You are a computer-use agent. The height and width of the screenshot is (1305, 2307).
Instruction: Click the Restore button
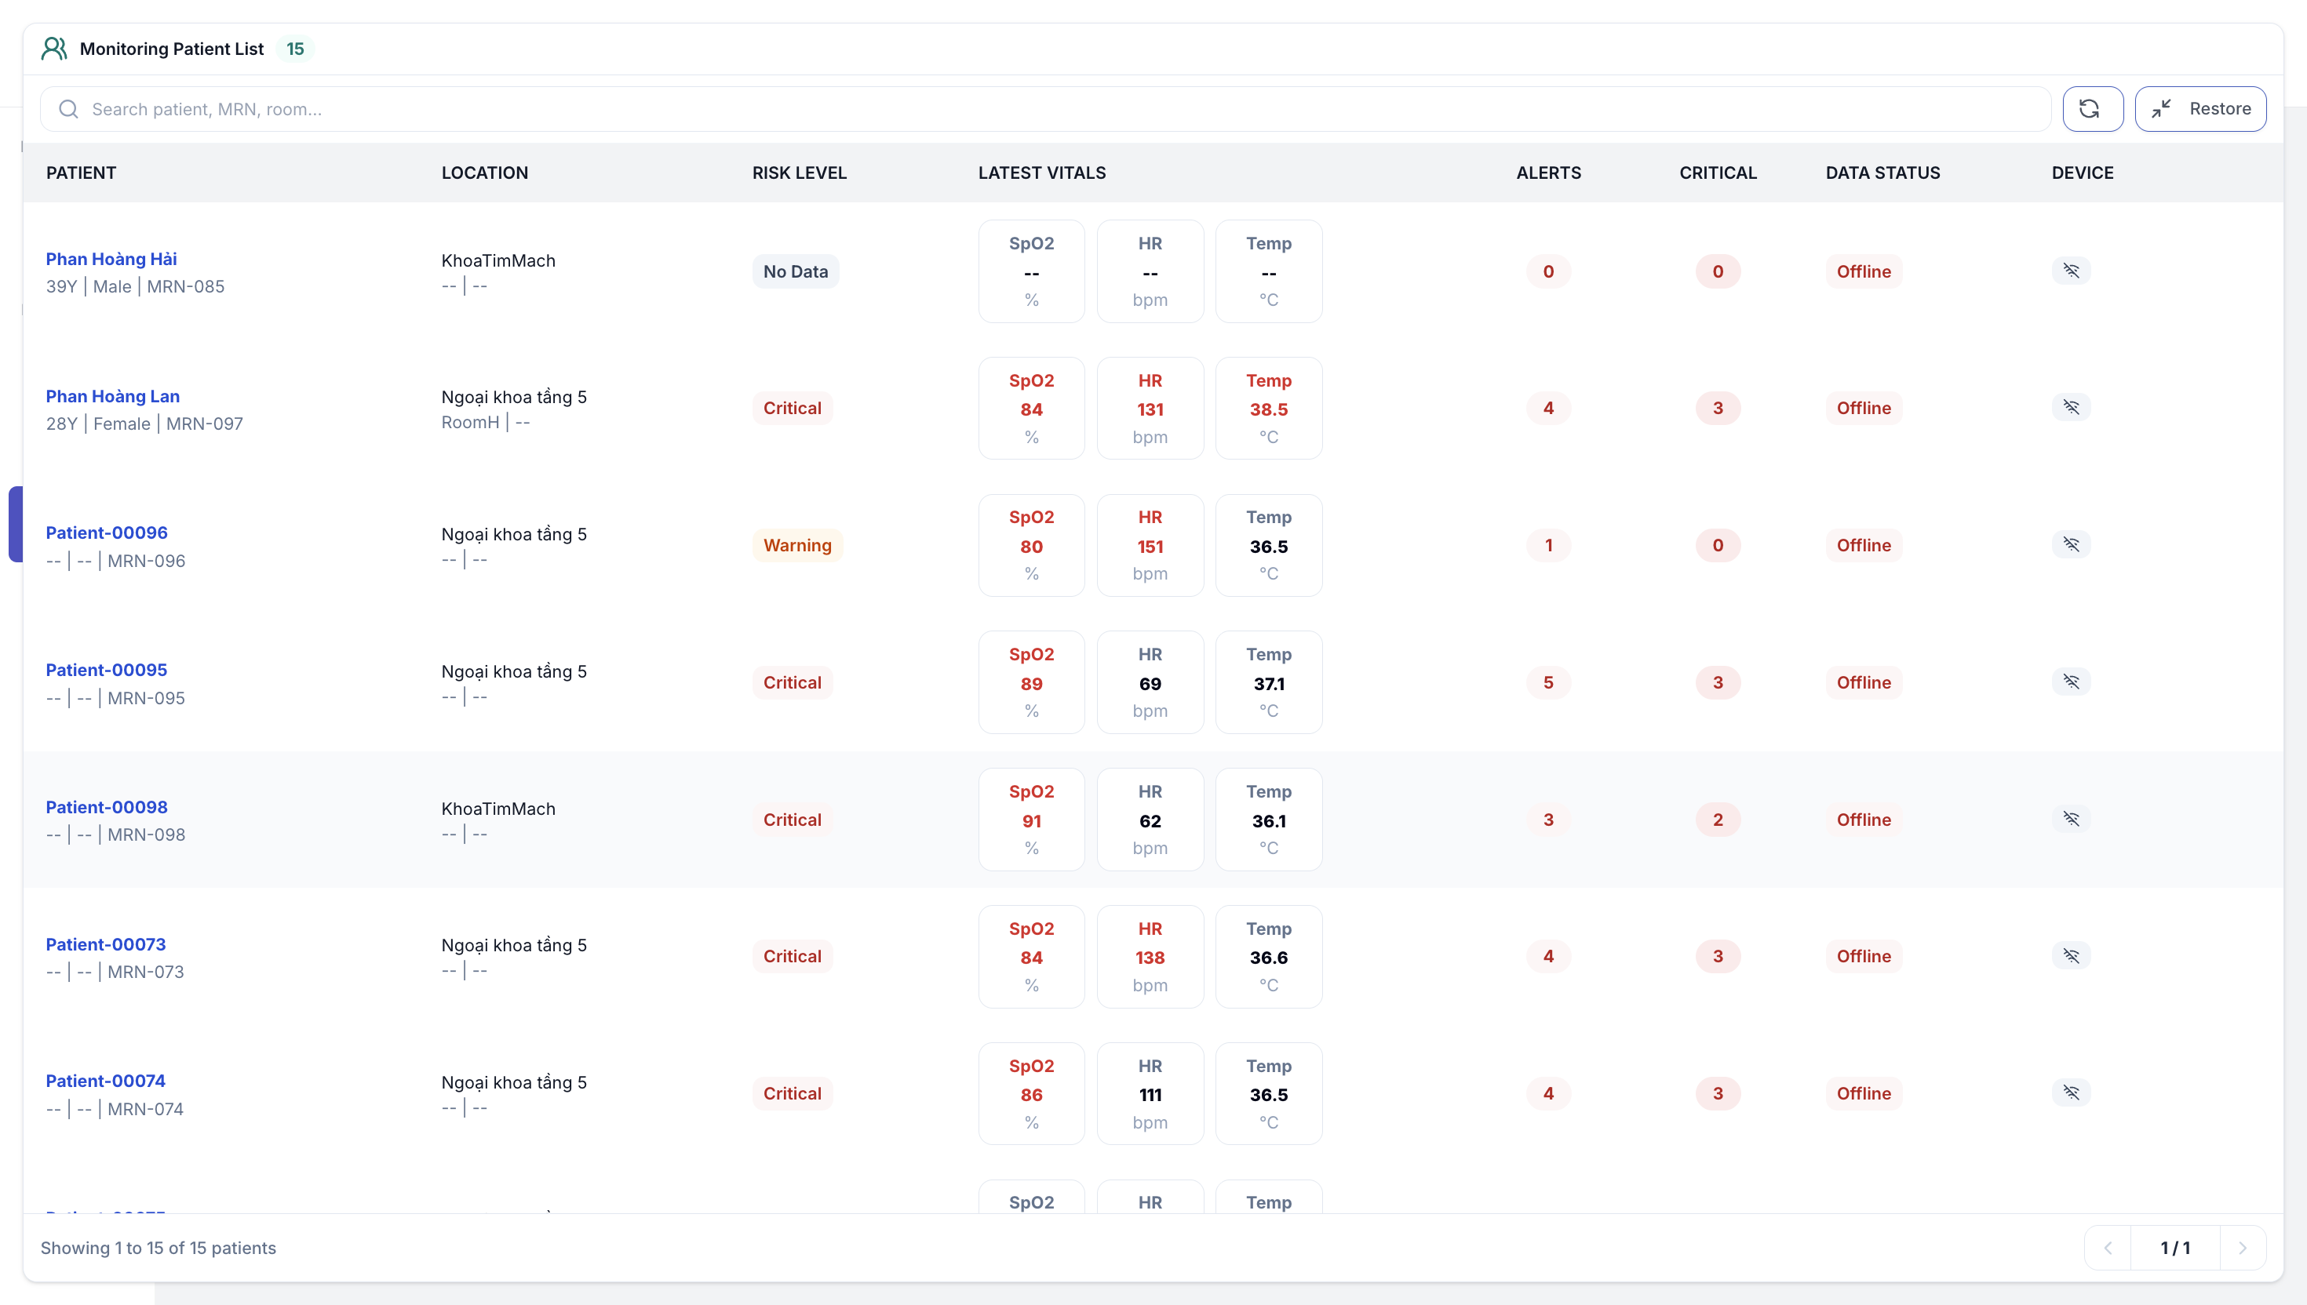pyautogui.click(x=2199, y=108)
